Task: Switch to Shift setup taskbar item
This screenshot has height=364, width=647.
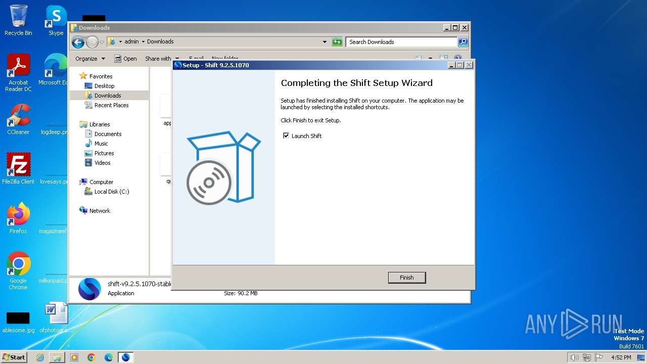Action: point(125,357)
